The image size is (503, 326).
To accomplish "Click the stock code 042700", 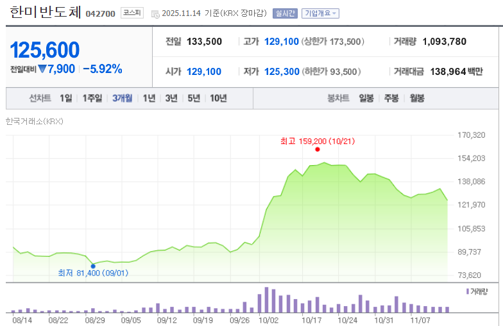I will click(100, 14).
